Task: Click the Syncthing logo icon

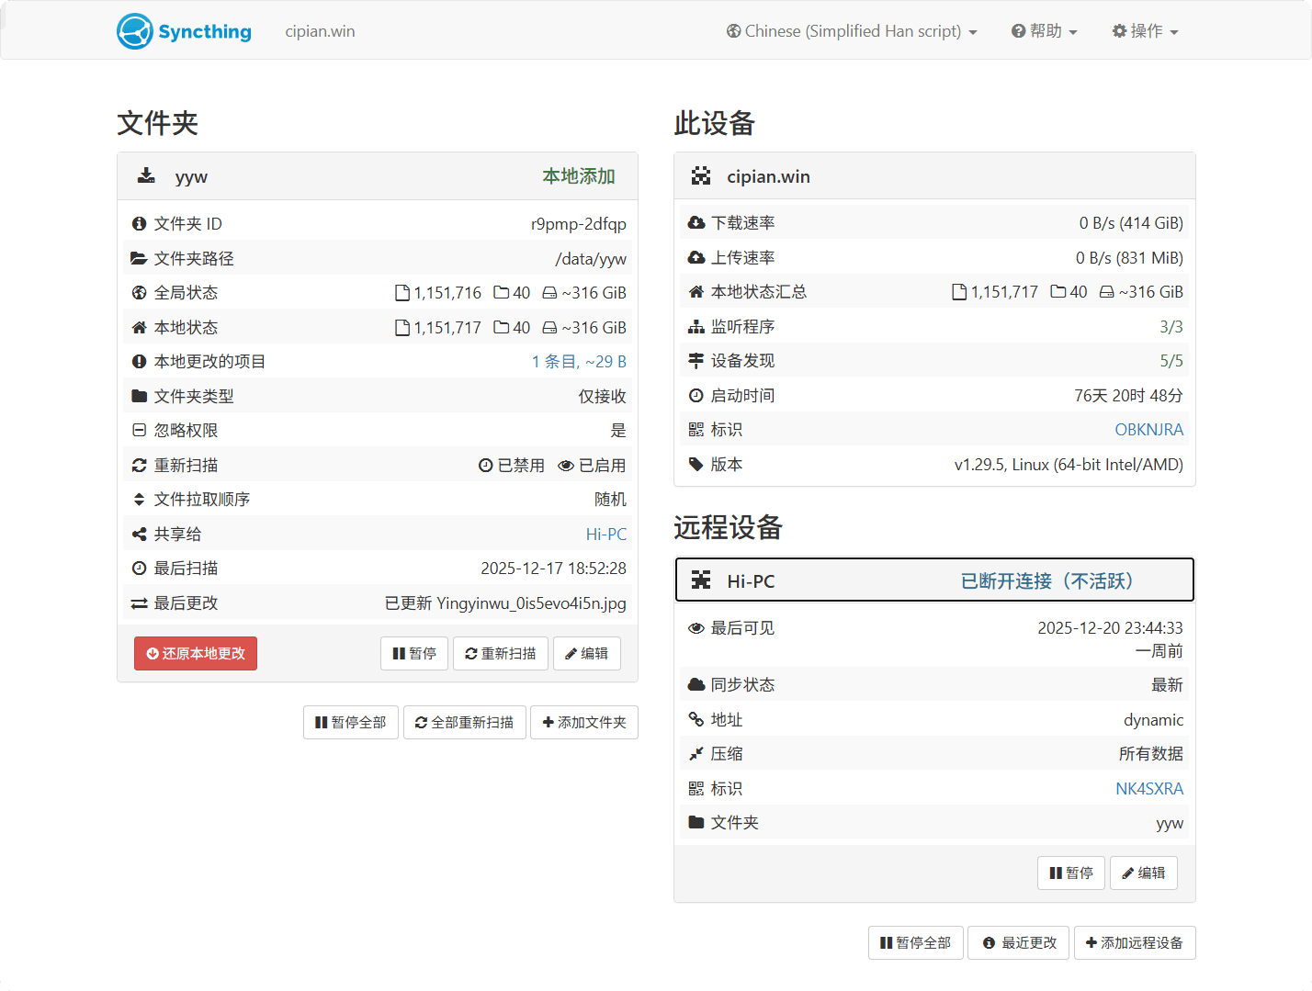Action: point(135,31)
